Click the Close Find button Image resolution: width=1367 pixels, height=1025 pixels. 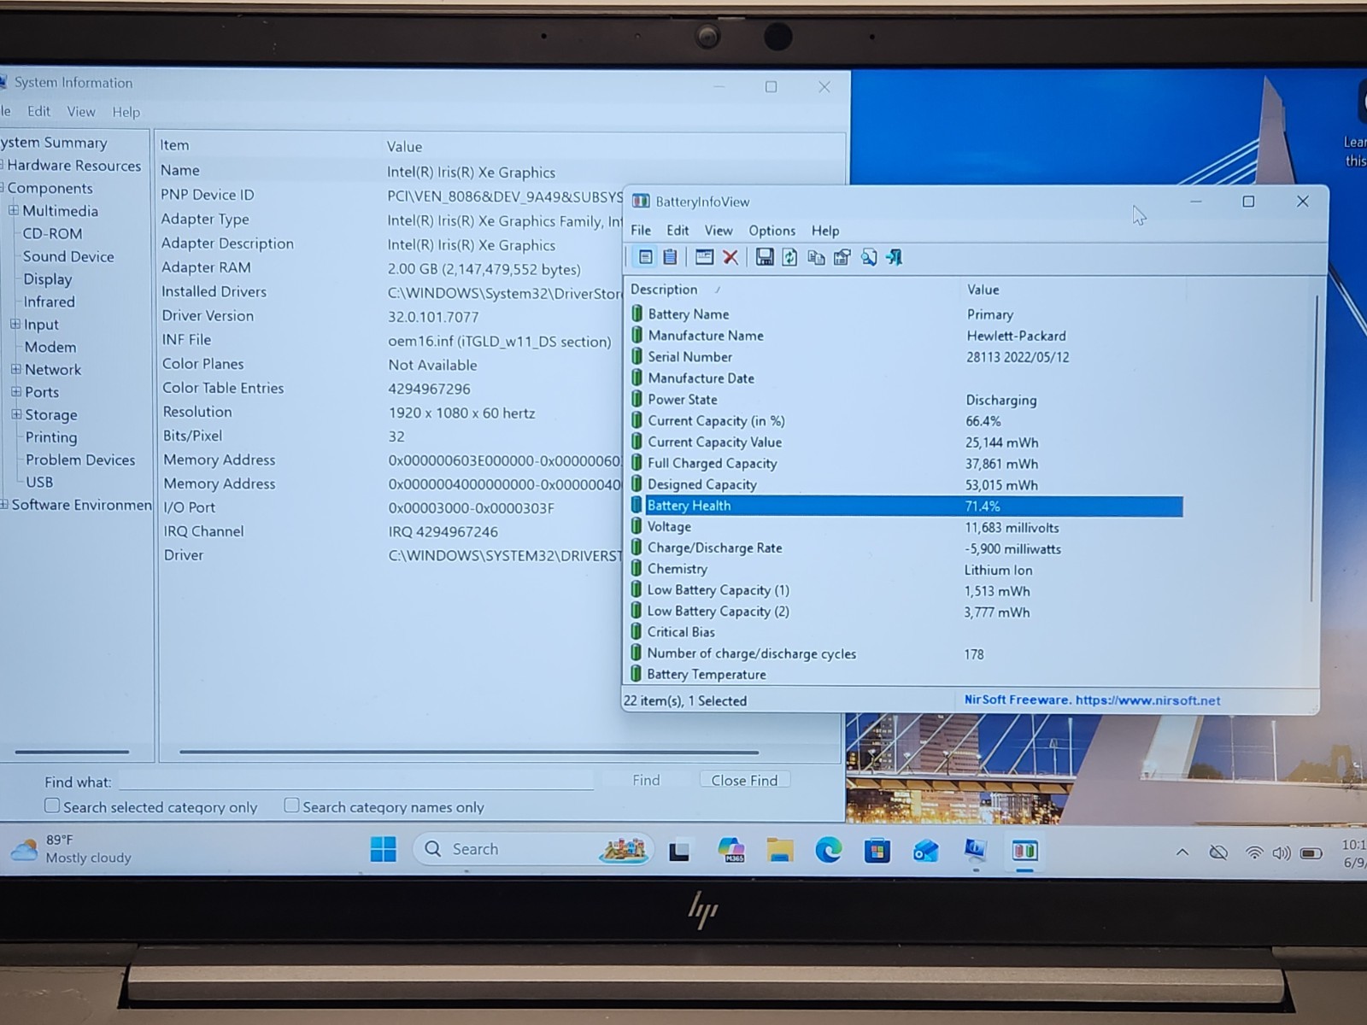[744, 780]
